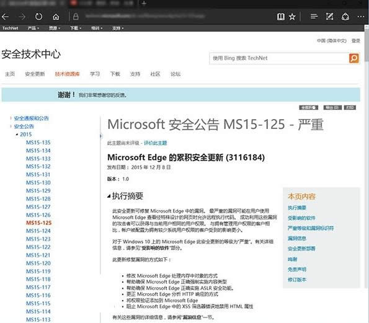Expand the 安全公告 tree arrow
Image resolution: width=369 pixels, height=323 pixels.
pos(11,126)
